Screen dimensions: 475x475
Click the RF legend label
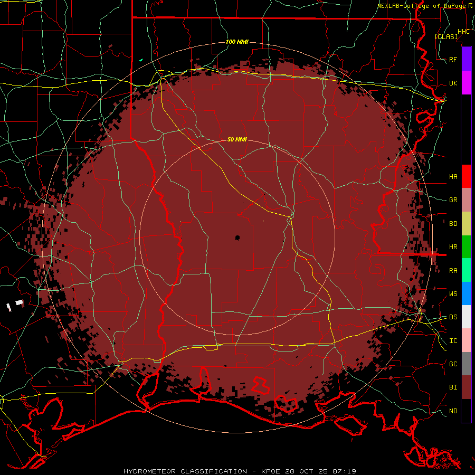453,59
